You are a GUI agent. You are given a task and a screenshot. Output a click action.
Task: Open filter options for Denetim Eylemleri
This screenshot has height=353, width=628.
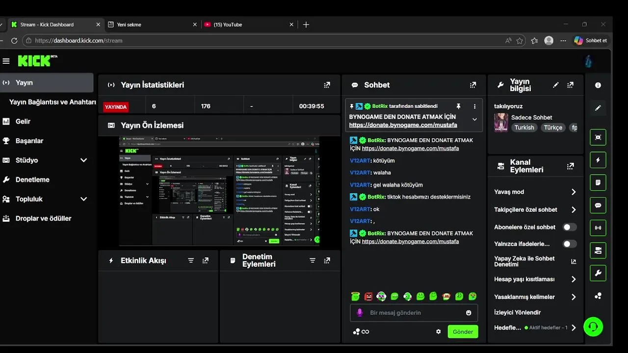pos(313,260)
